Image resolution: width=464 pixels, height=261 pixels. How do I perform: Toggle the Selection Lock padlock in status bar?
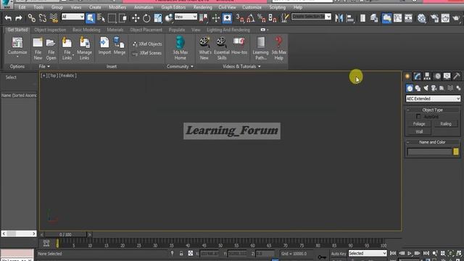[181, 254]
